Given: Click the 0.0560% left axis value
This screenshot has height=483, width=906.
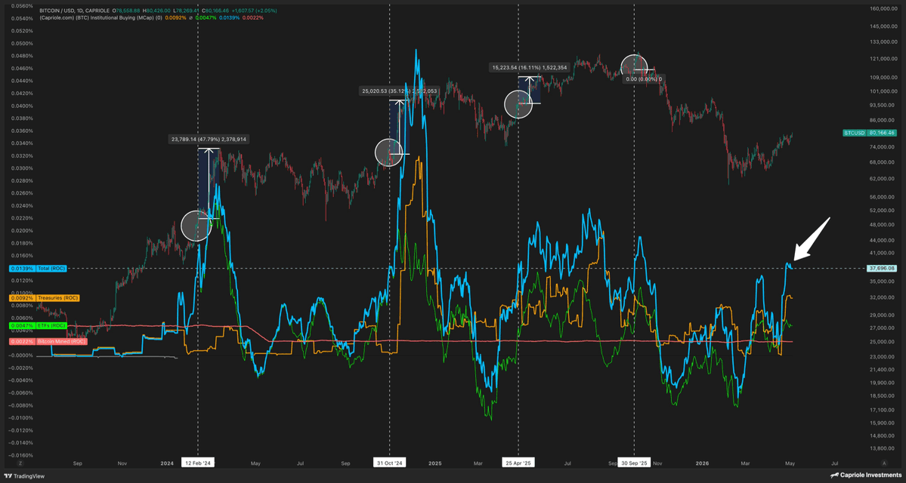Looking at the screenshot, I should (23, 6).
